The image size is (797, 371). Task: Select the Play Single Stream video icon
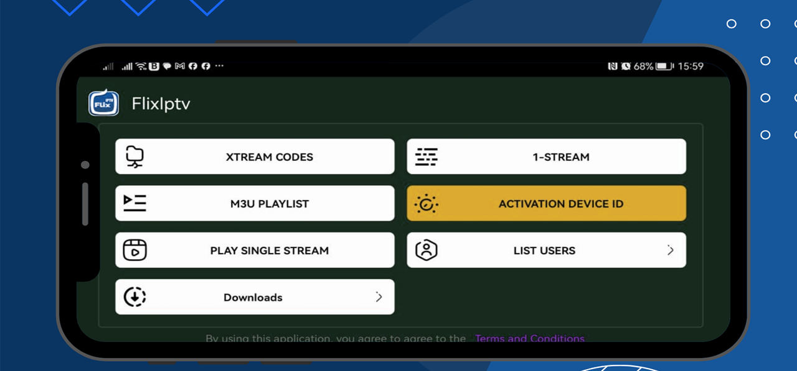(x=134, y=250)
